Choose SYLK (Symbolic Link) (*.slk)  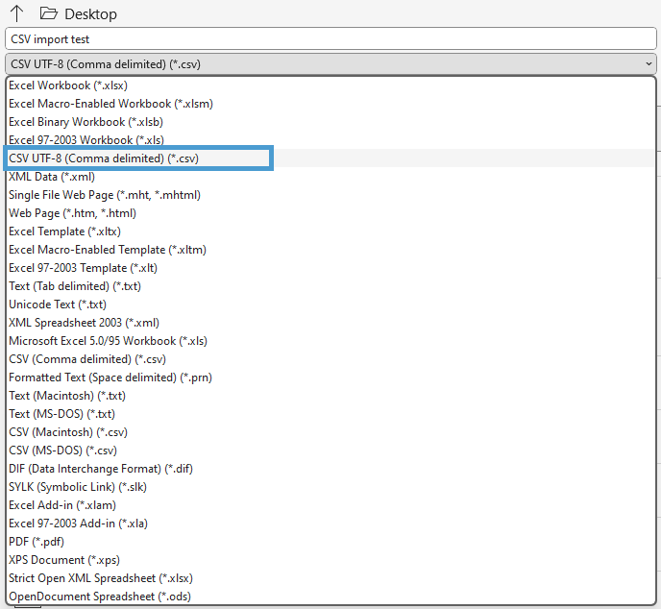(x=330, y=487)
